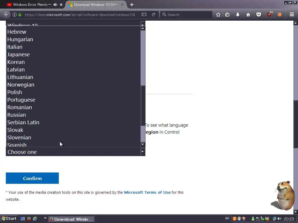Open the volume speaker icon in the system tray
Screen dimensions: 298x223
pos(279,219)
